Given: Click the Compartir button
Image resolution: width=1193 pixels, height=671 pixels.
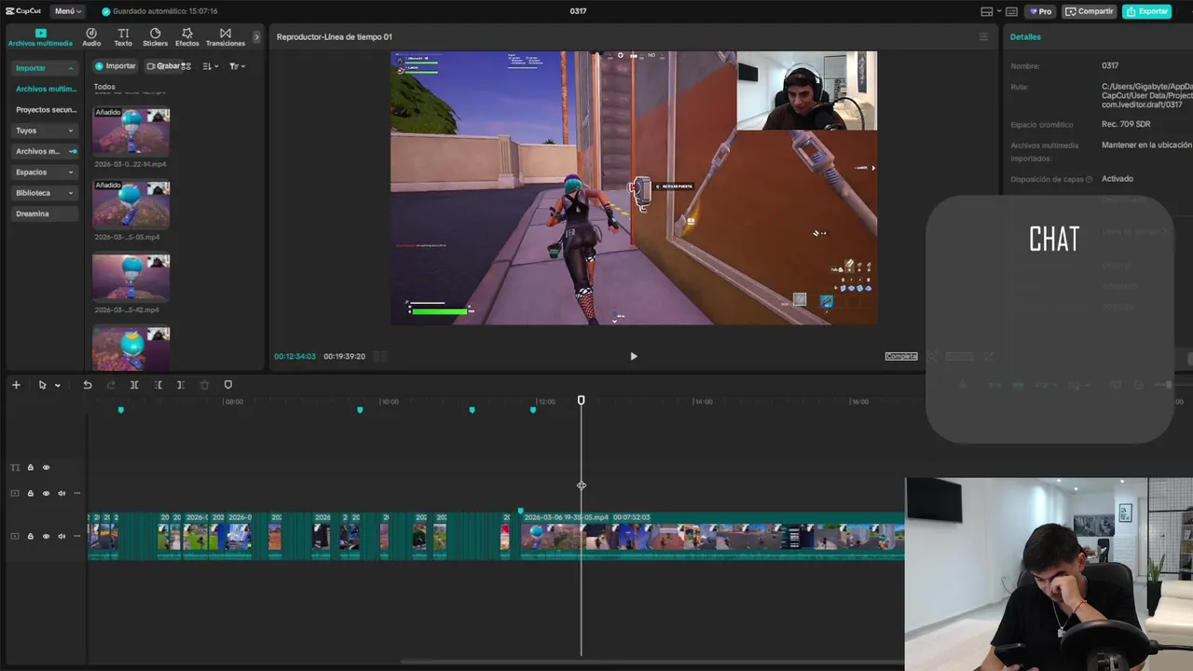Looking at the screenshot, I should [x=1090, y=11].
